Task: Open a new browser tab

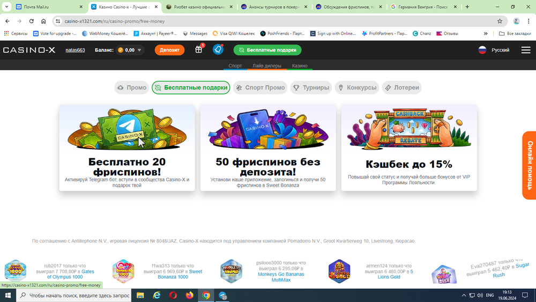Action: [467, 7]
